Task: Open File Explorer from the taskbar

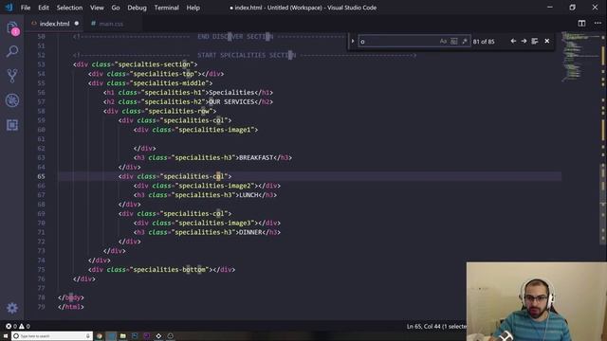Action: pyautogui.click(x=122, y=336)
